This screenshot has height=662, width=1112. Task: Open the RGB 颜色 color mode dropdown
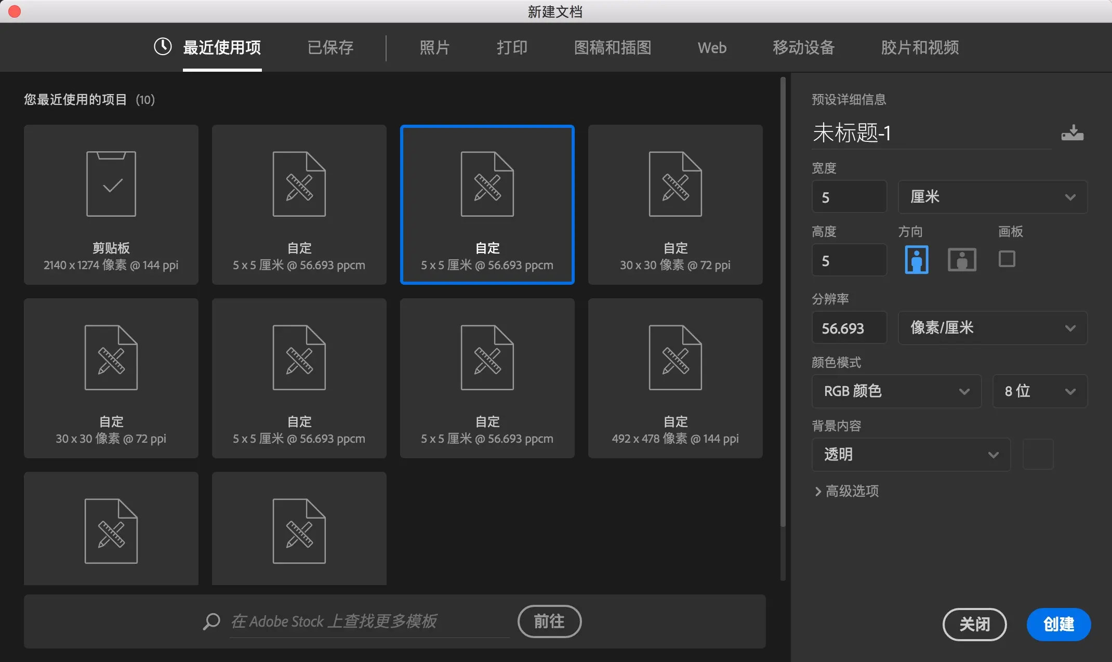896,391
